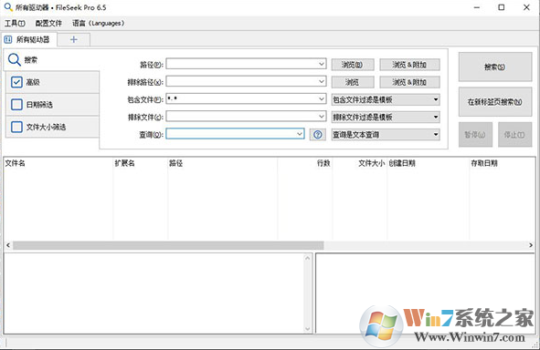Screen dimensions: 540x350
Task: Close the FileSeek window
Action: 526,7
